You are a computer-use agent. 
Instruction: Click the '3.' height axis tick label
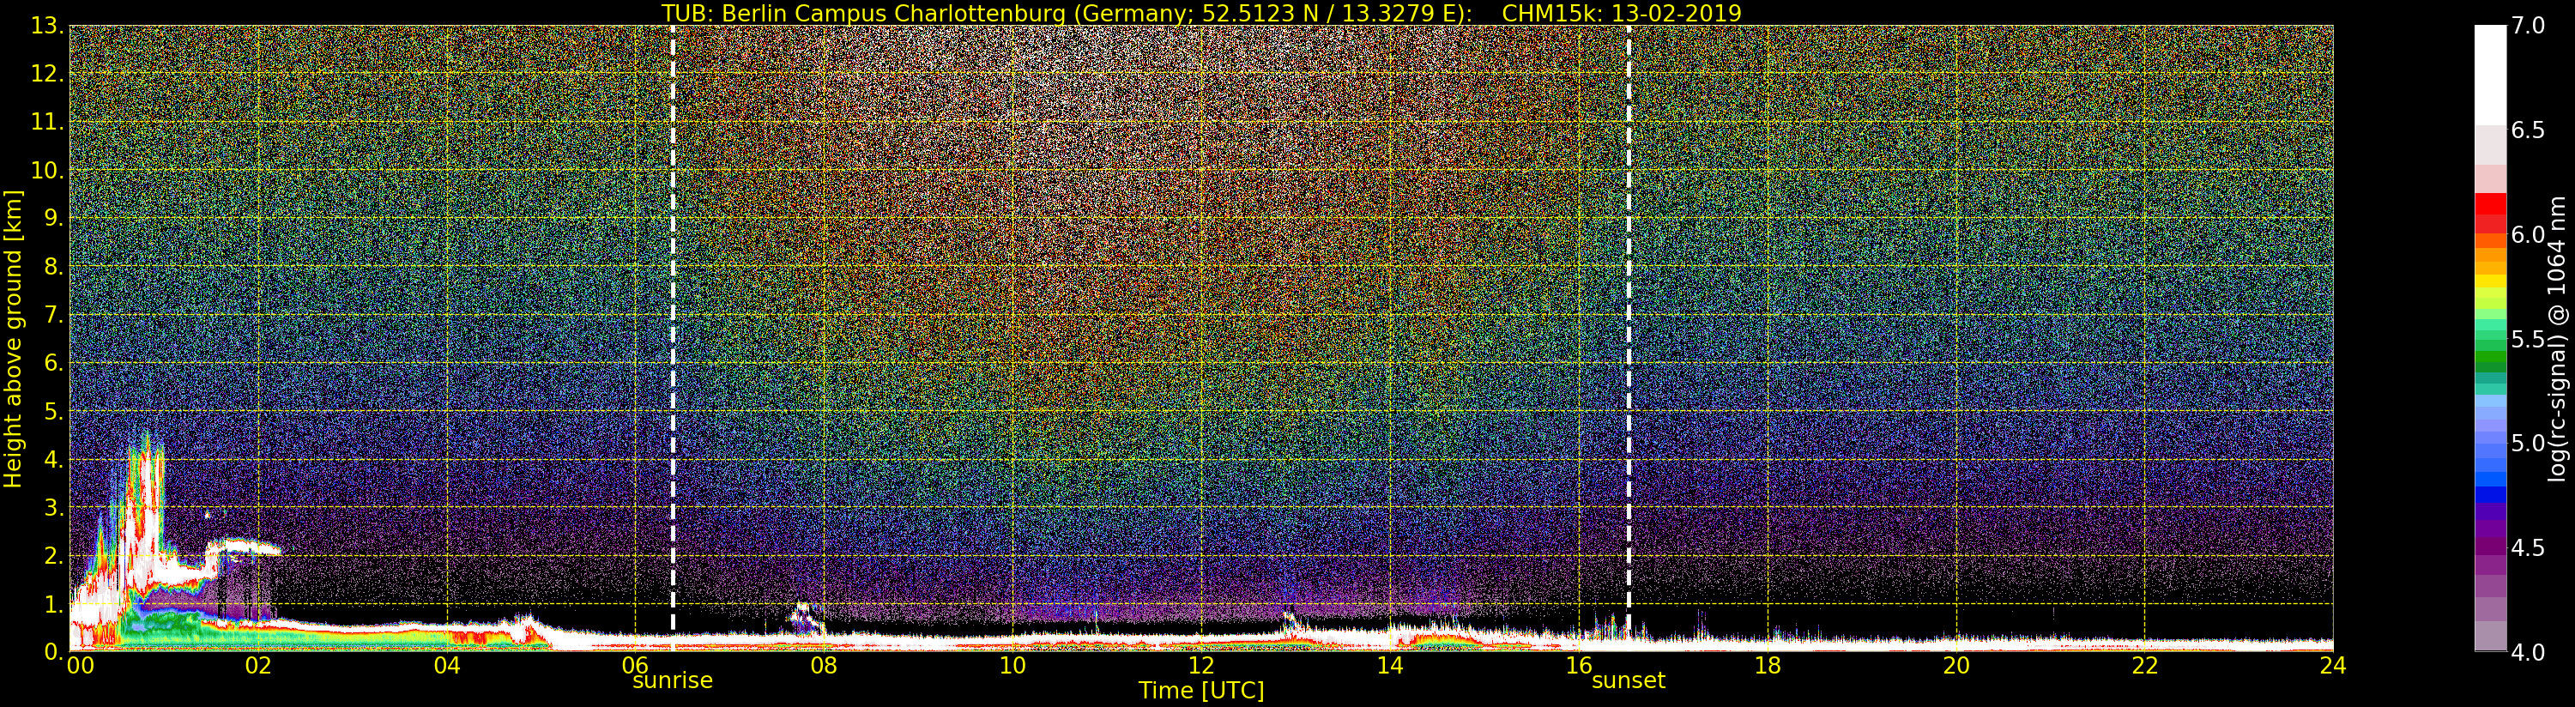(x=54, y=507)
